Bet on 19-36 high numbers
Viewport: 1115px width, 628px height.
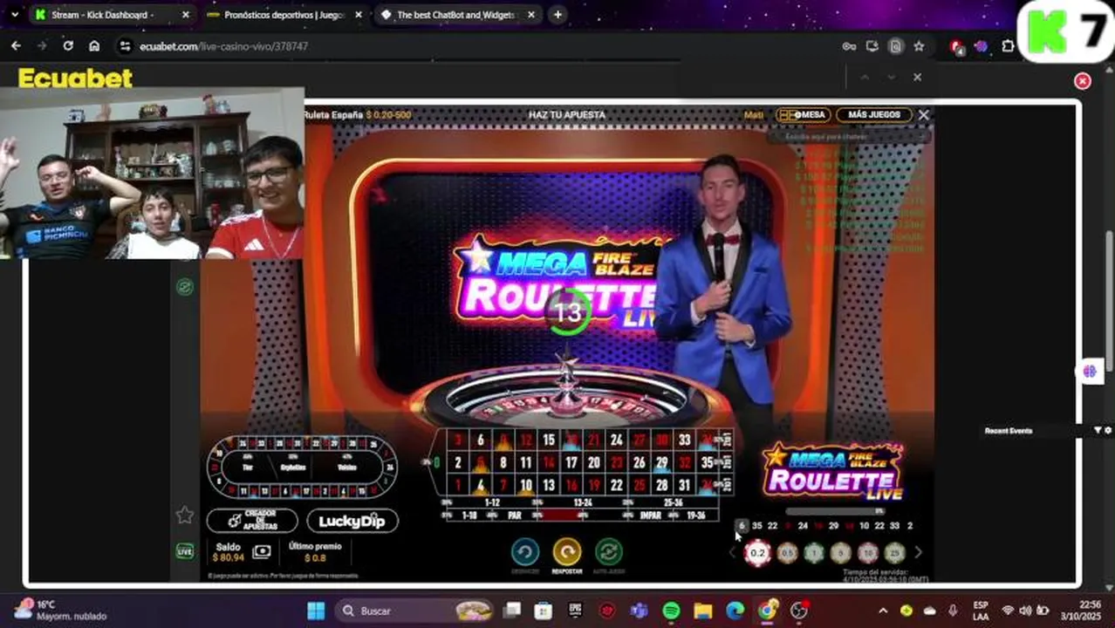tap(695, 515)
